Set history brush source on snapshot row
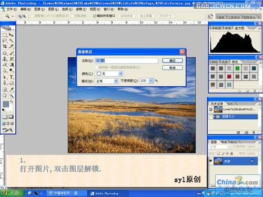263x197 pixels. [x=210, y=110]
